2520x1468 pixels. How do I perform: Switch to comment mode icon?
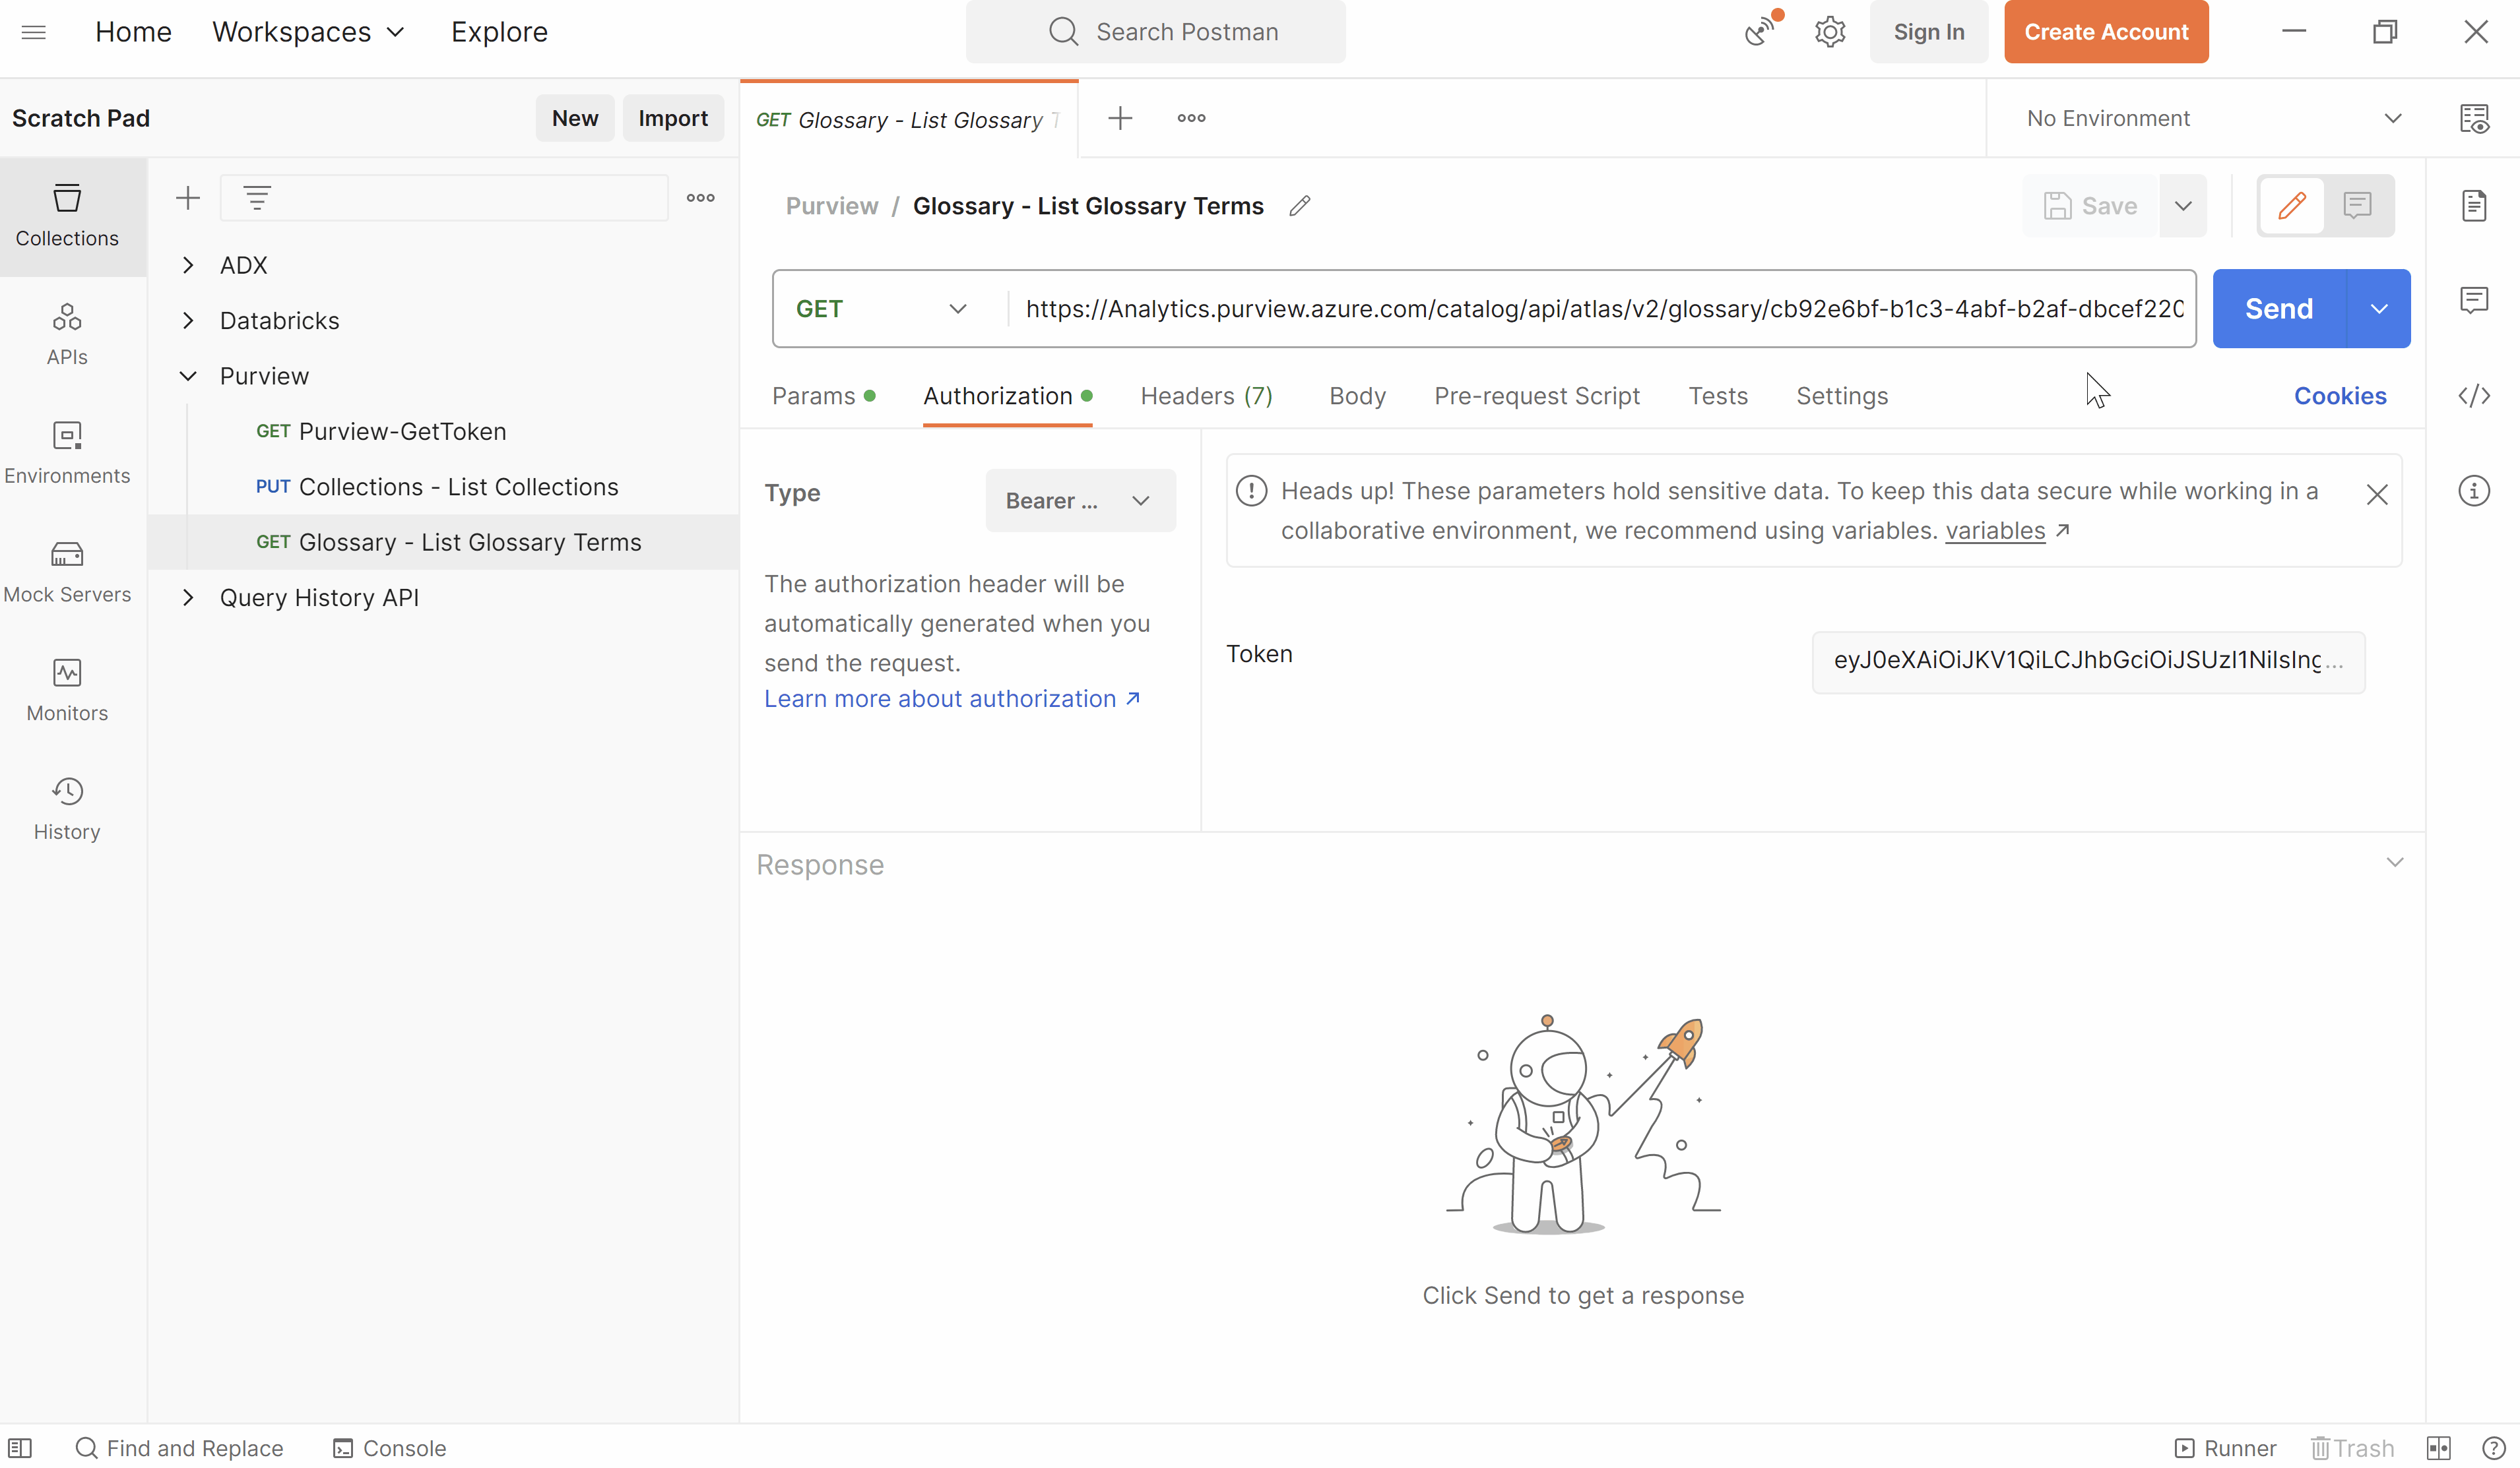2357,206
